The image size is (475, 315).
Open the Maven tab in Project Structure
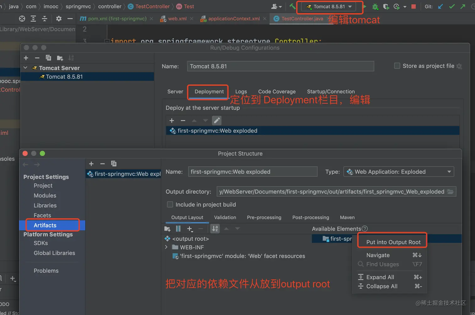click(x=347, y=217)
